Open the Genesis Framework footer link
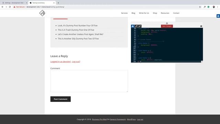This screenshot has width=220, height=124. 118,120
